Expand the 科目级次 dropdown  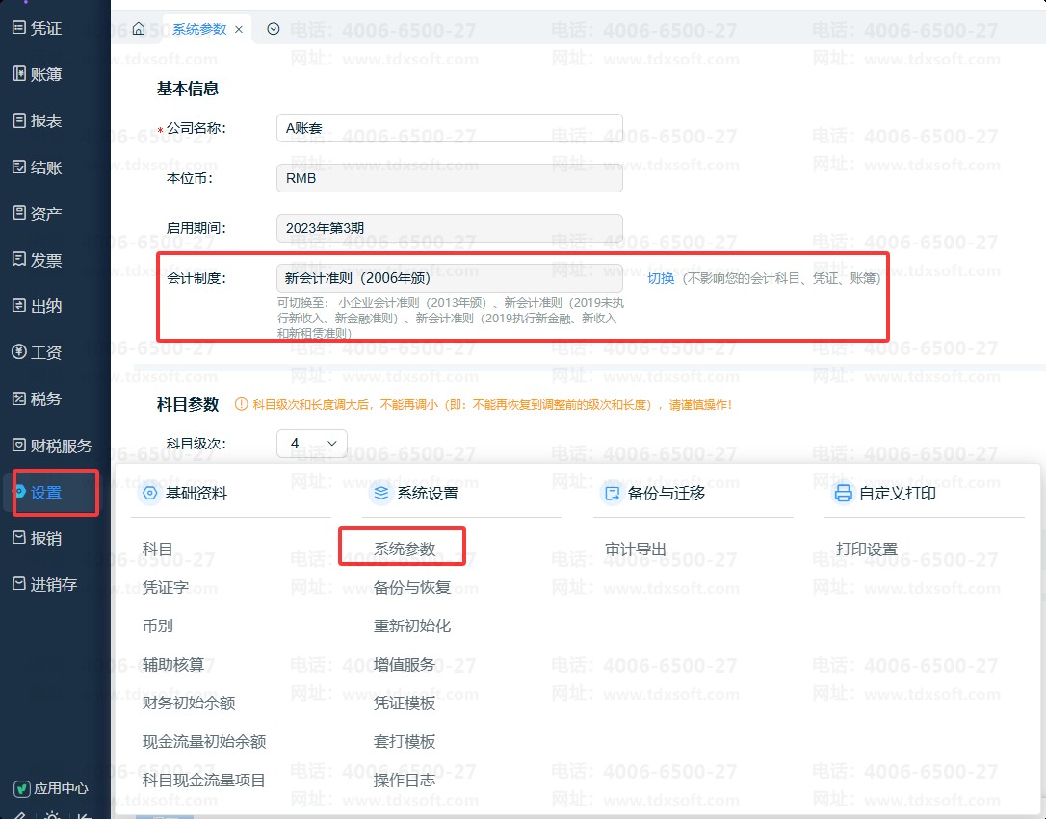311,444
